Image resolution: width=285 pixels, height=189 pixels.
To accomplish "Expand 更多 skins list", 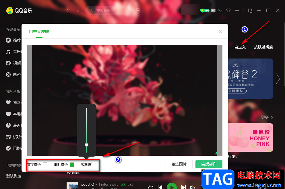I will [267, 117].
